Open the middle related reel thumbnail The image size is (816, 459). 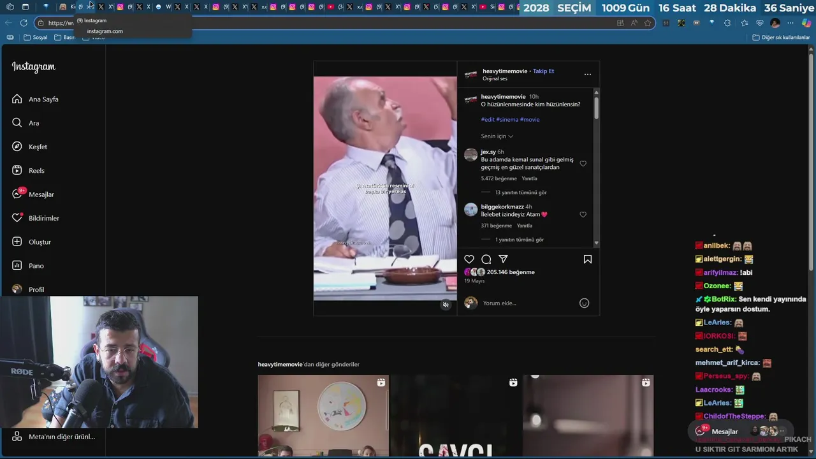[x=456, y=416]
